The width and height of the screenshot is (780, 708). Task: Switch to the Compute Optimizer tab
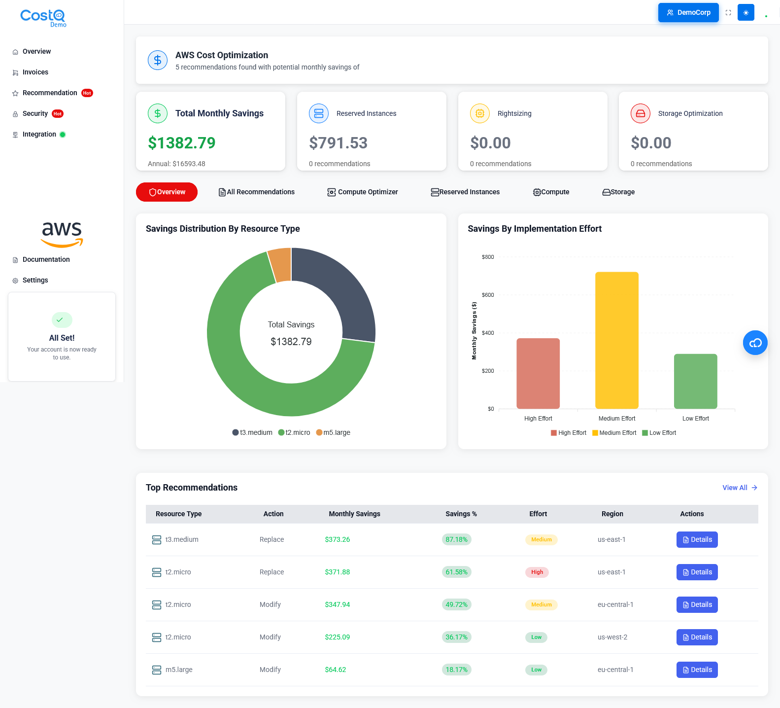[363, 192]
